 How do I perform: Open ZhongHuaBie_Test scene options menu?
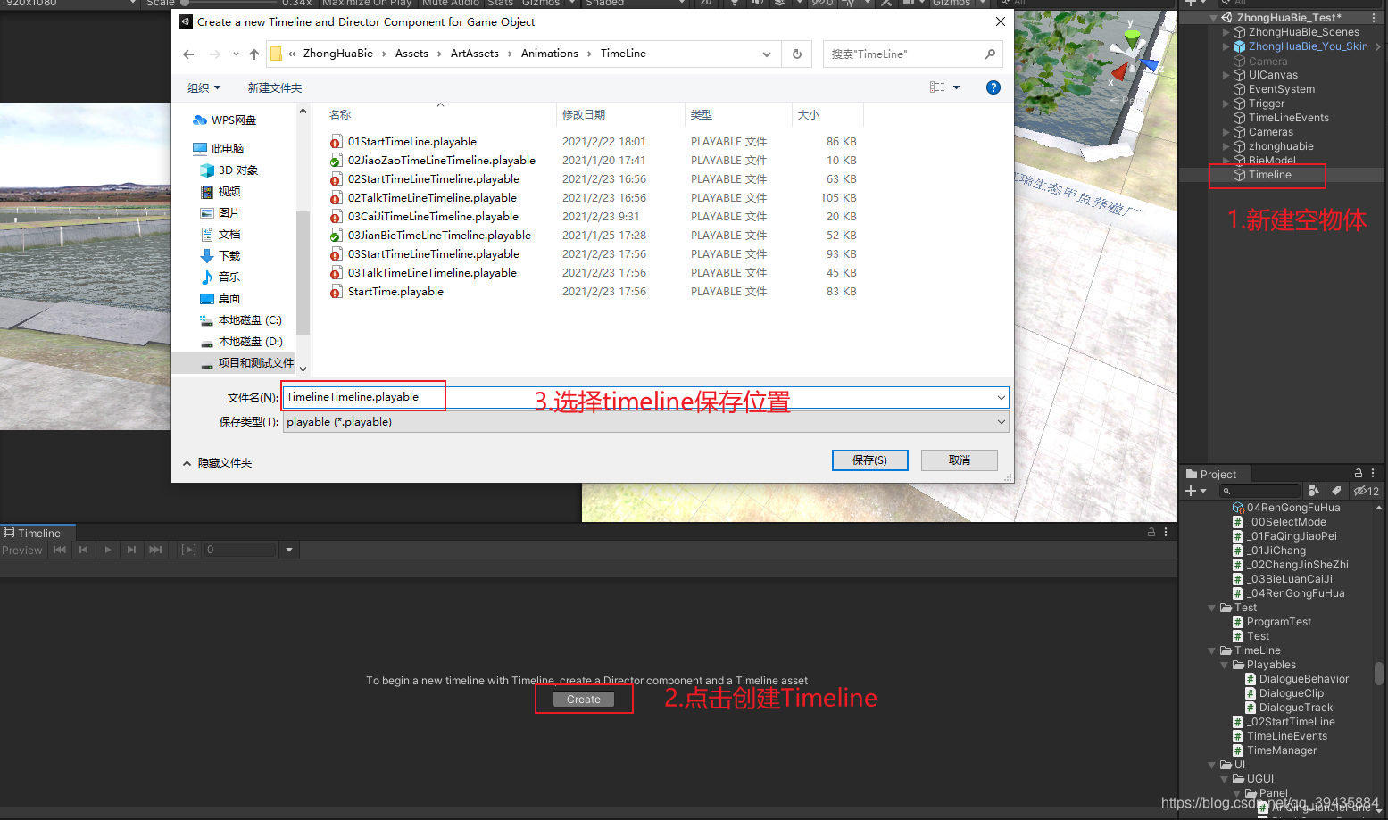coord(1374,18)
